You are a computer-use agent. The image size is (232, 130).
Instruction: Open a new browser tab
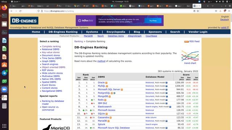(x=208, y=6)
